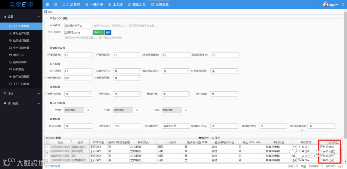Open the 小板五金规避 dropdown
The width and height of the screenshot is (347, 169).
click(127, 78)
